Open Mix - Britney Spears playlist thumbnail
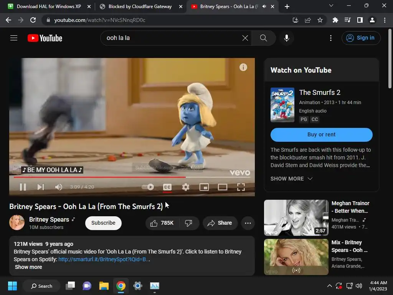This screenshot has width=393, height=295. click(x=296, y=257)
